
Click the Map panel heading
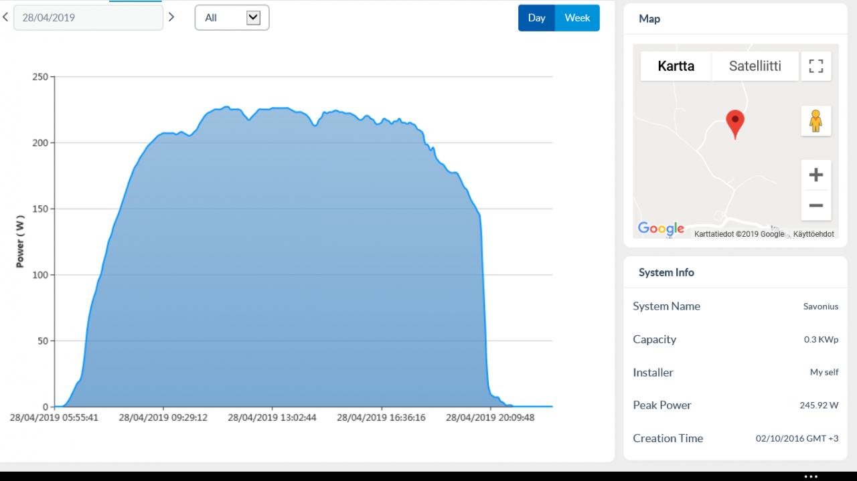tap(649, 19)
